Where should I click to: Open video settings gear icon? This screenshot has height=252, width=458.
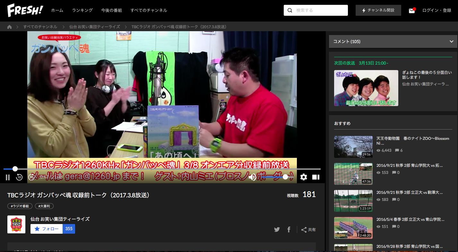pyautogui.click(x=304, y=177)
